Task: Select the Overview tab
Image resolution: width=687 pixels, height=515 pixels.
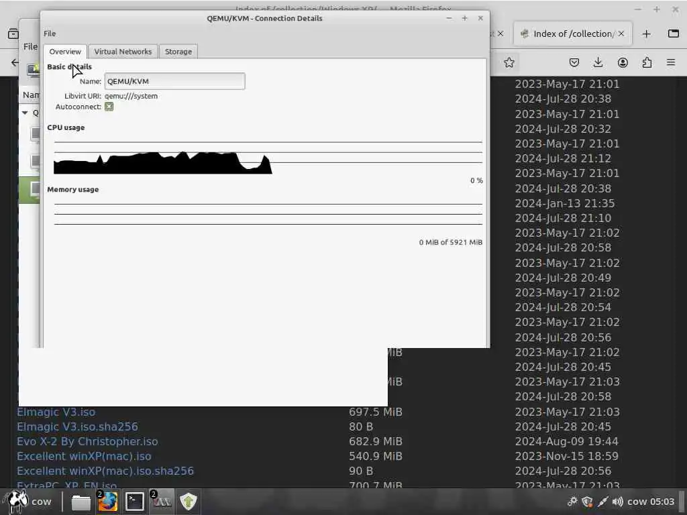Action: pyautogui.click(x=65, y=52)
